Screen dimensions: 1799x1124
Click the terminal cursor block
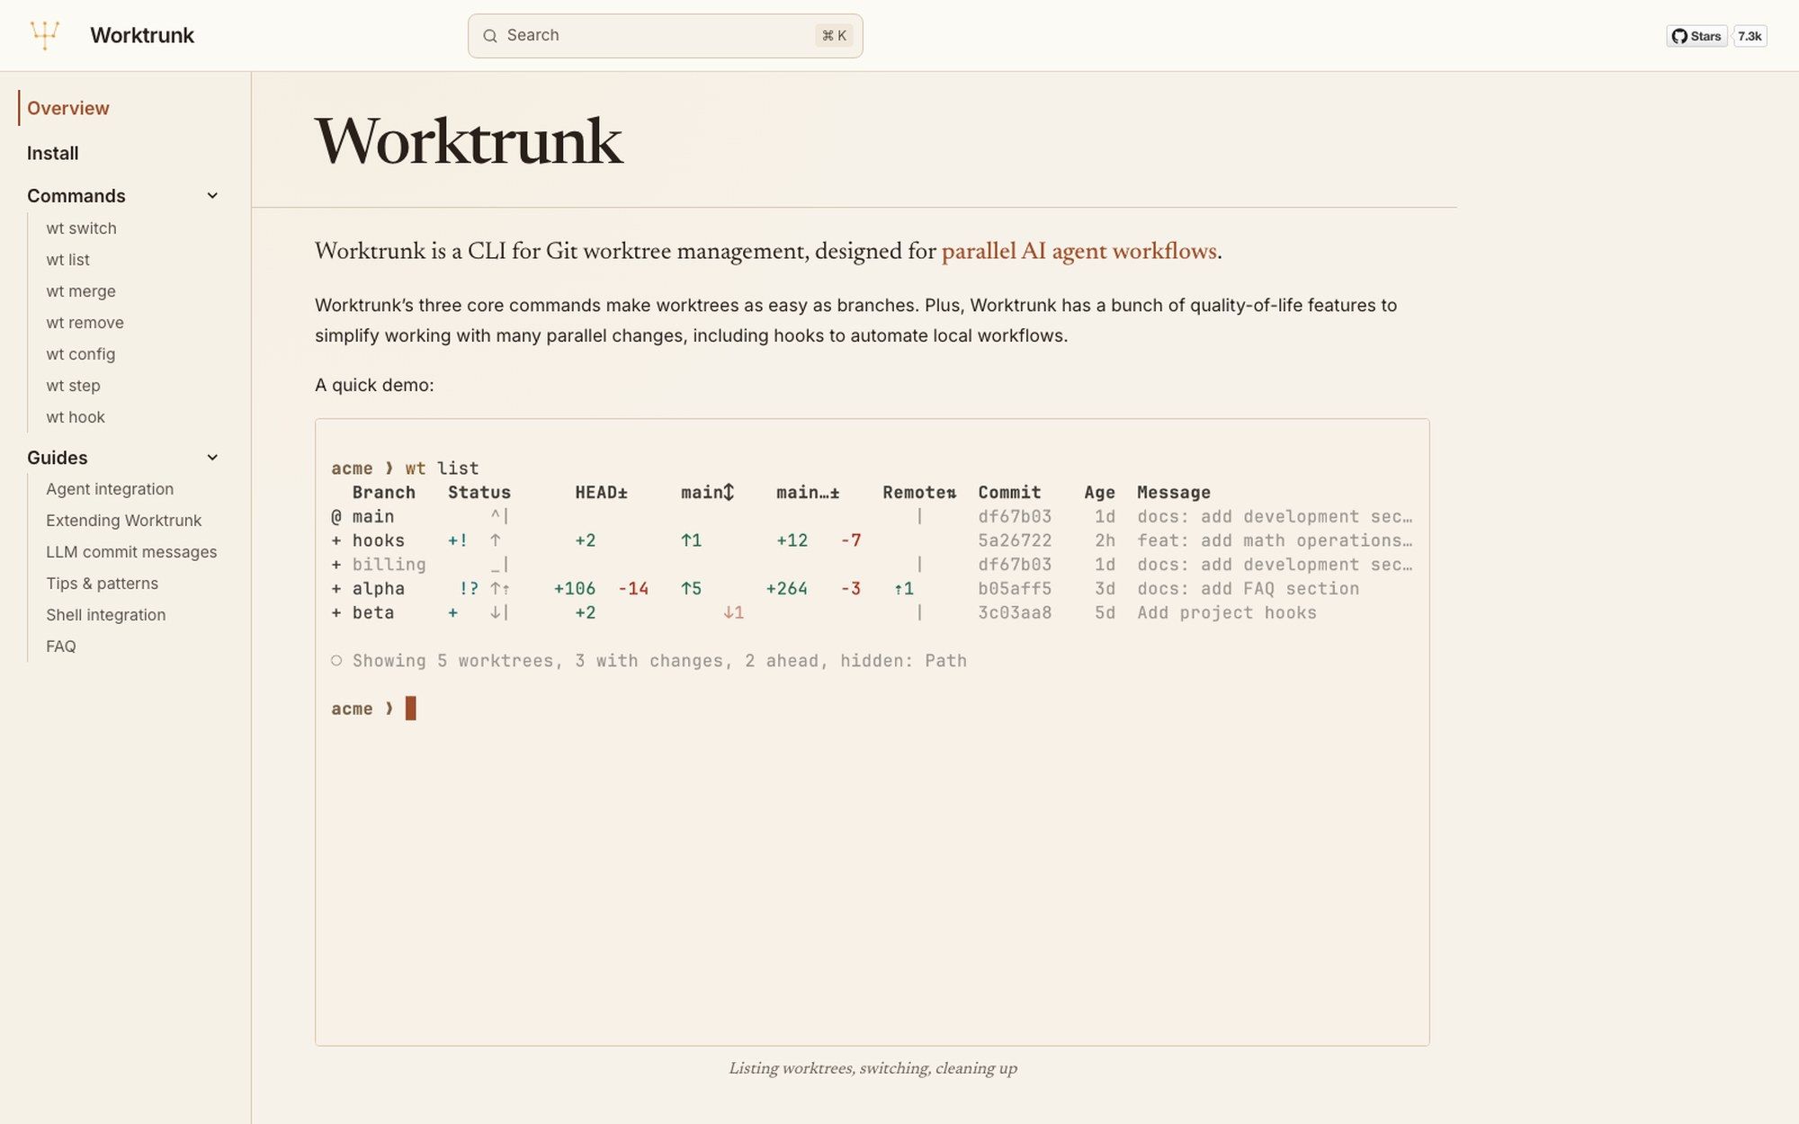coord(411,709)
